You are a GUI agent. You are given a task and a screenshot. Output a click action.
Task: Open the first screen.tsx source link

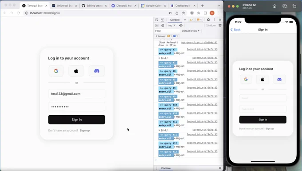205,58
